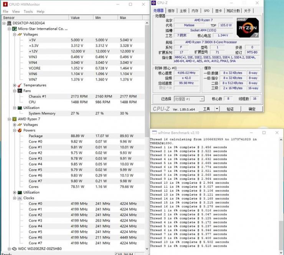The width and height of the screenshot is (284, 255).
Task: Click the Min column header
Action: click(106, 18)
